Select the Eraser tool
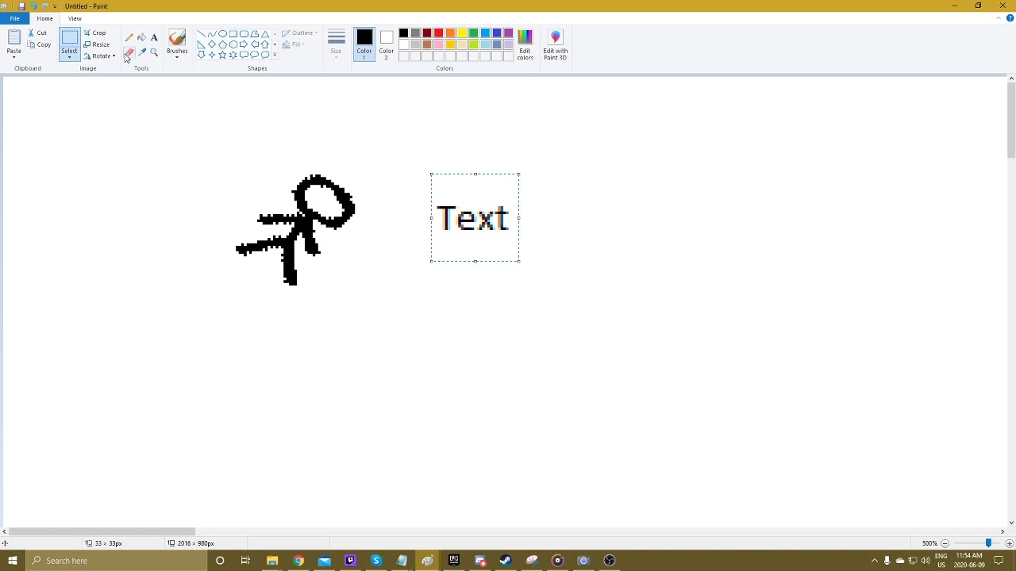1016x571 pixels. 129,52
